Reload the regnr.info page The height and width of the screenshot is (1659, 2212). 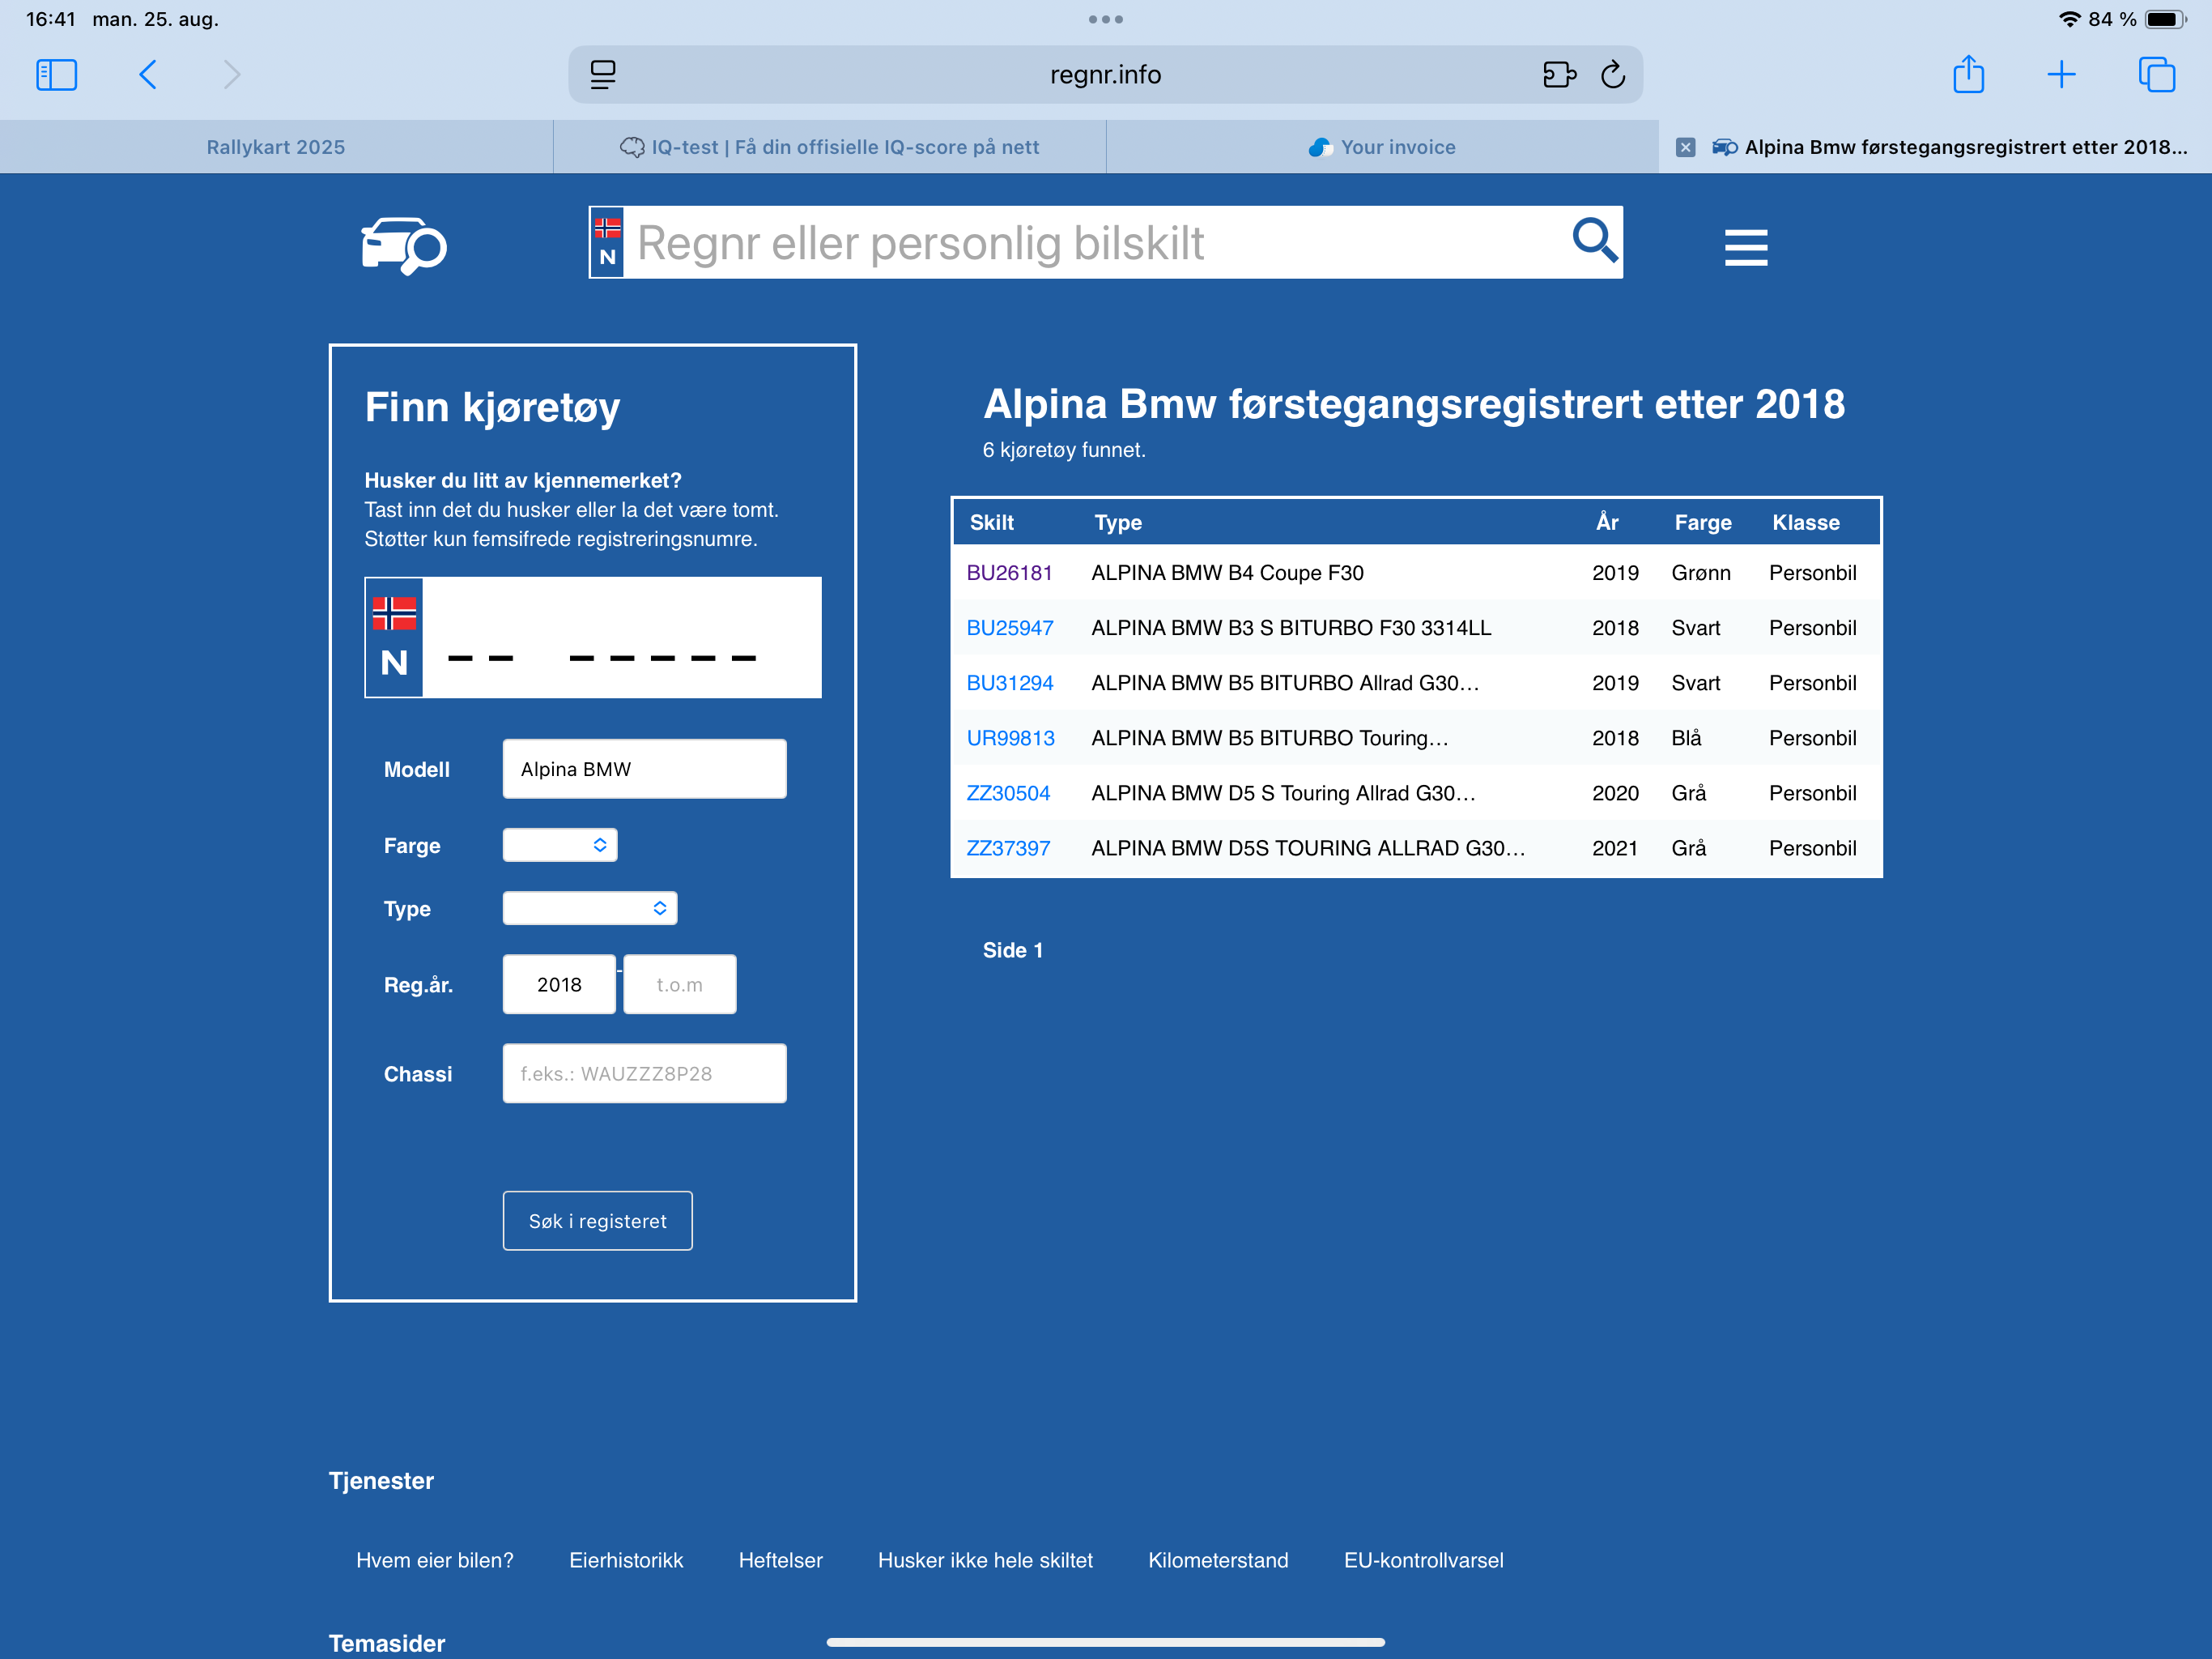tap(1613, 75)
